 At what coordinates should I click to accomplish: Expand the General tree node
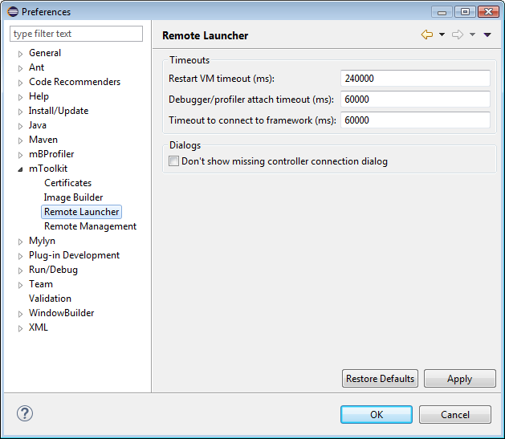pyautogui.click(x=20, y=54)
